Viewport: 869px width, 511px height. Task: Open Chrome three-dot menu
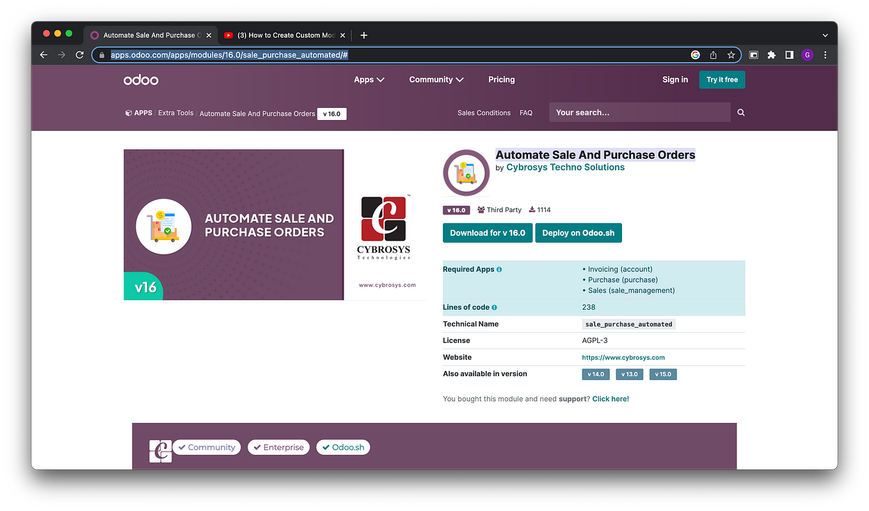pos(825,55)
